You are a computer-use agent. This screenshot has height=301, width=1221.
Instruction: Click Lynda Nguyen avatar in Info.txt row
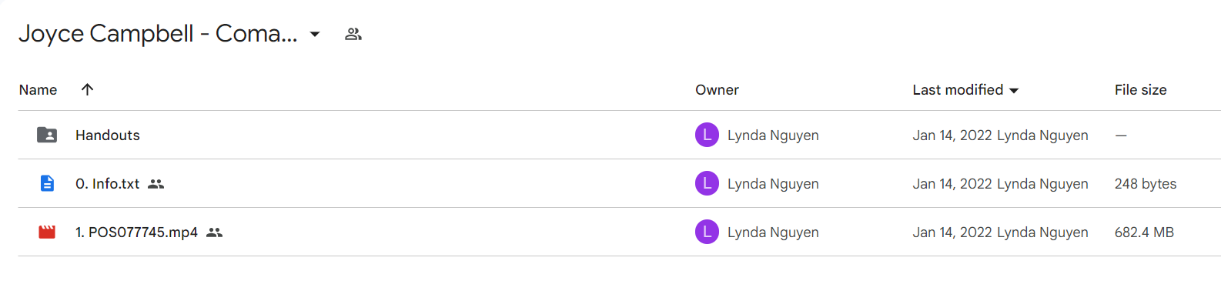707,183
